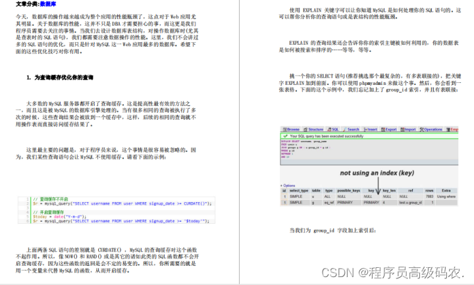The width and height of the screenshot is (474, 285).
Task: Select the 'Using where' cell
Action: (x=446, y=196)
